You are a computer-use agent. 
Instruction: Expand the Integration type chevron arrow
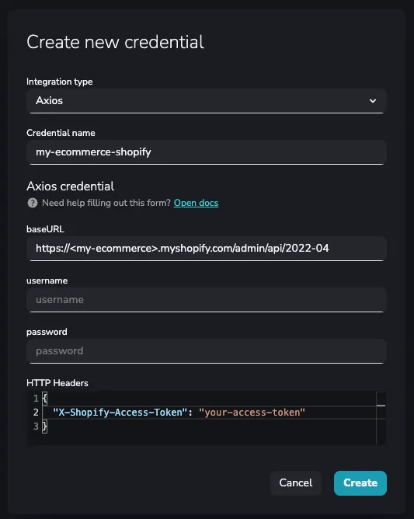(373, 101)
